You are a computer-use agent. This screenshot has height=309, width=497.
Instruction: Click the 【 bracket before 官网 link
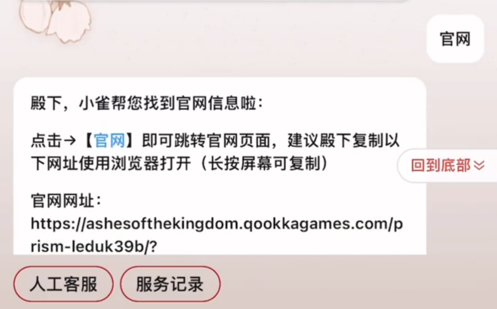(88, 140)
